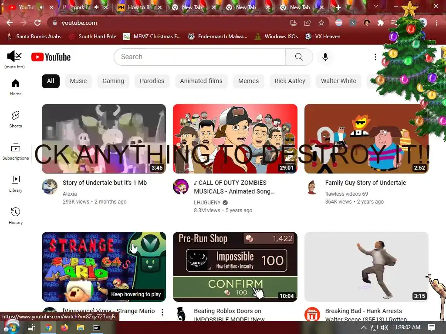Image resolution: width=446 pixels, height=334 pixels.
Task: Open the Extensions puzzle piece menu
Action: tap(381, 23)
